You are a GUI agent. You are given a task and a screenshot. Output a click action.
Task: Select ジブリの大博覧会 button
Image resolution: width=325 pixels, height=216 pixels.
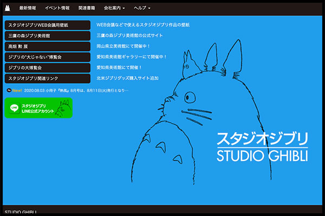tap(48, 68)
